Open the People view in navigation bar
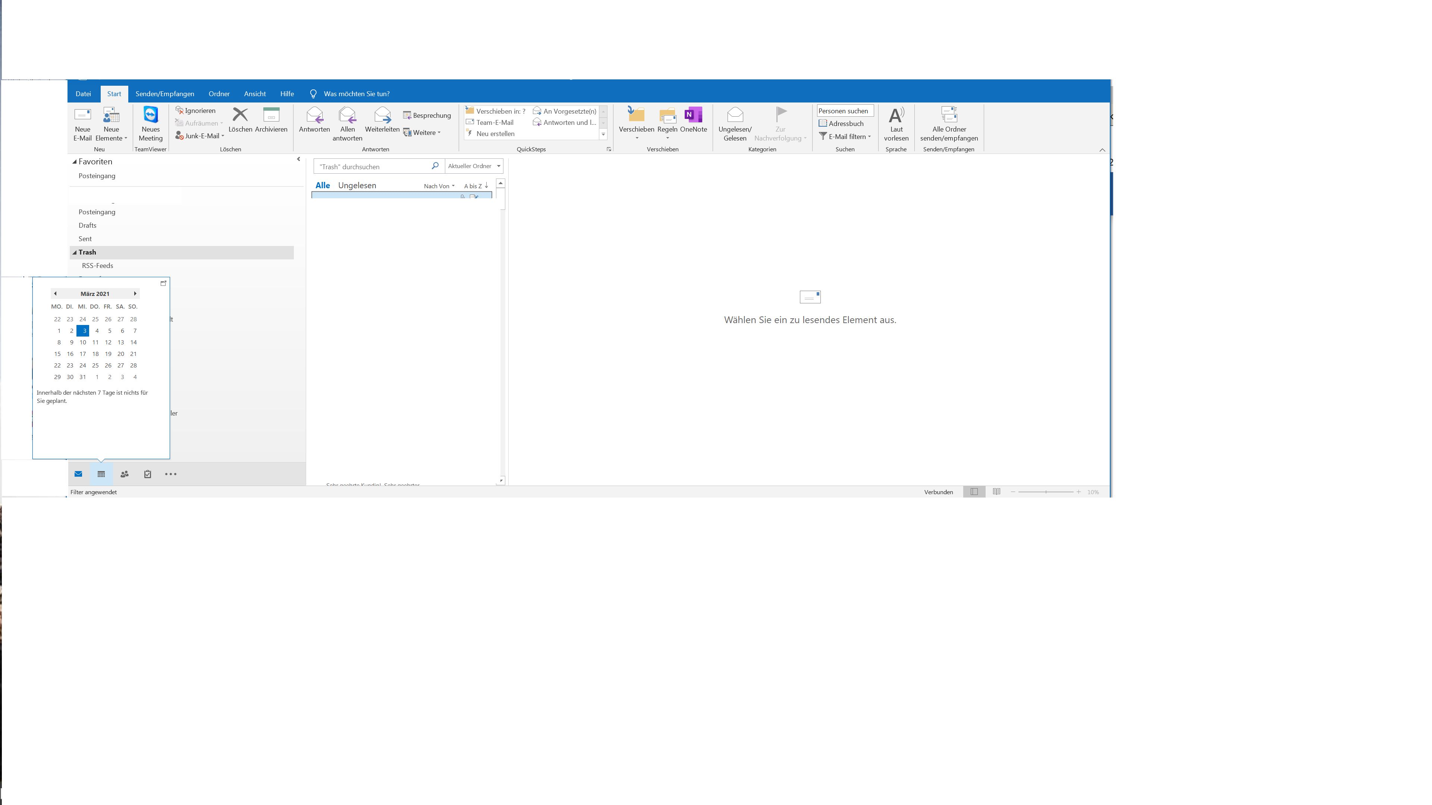Screen dimensions: 1432x805 click(125, 474)
